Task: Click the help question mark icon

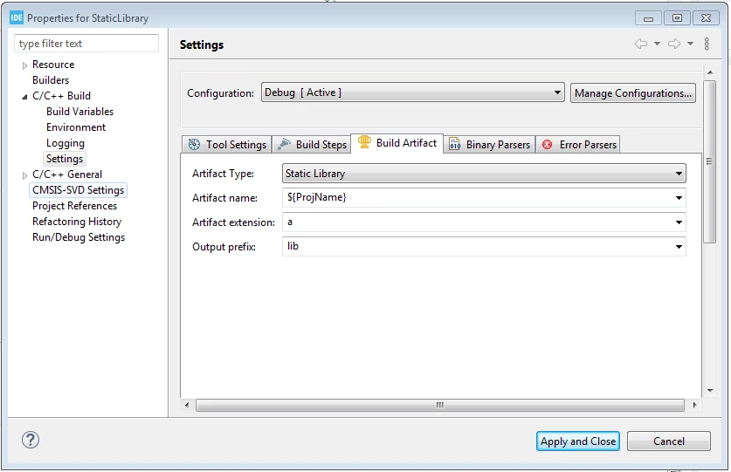Action: [x=31, y=440]
